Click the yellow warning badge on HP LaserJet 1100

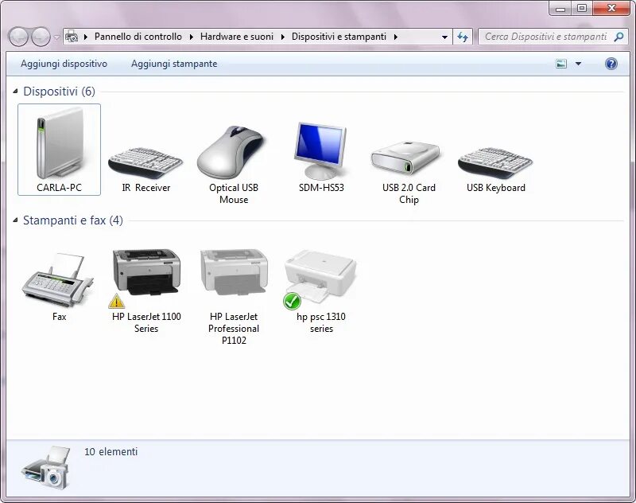(116, 301)
